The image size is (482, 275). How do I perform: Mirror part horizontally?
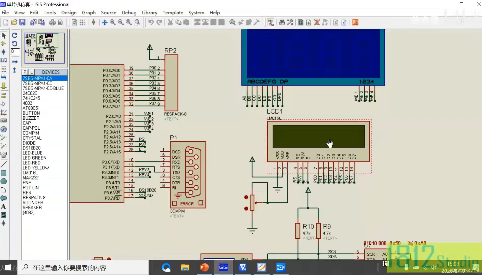[15, 62]
